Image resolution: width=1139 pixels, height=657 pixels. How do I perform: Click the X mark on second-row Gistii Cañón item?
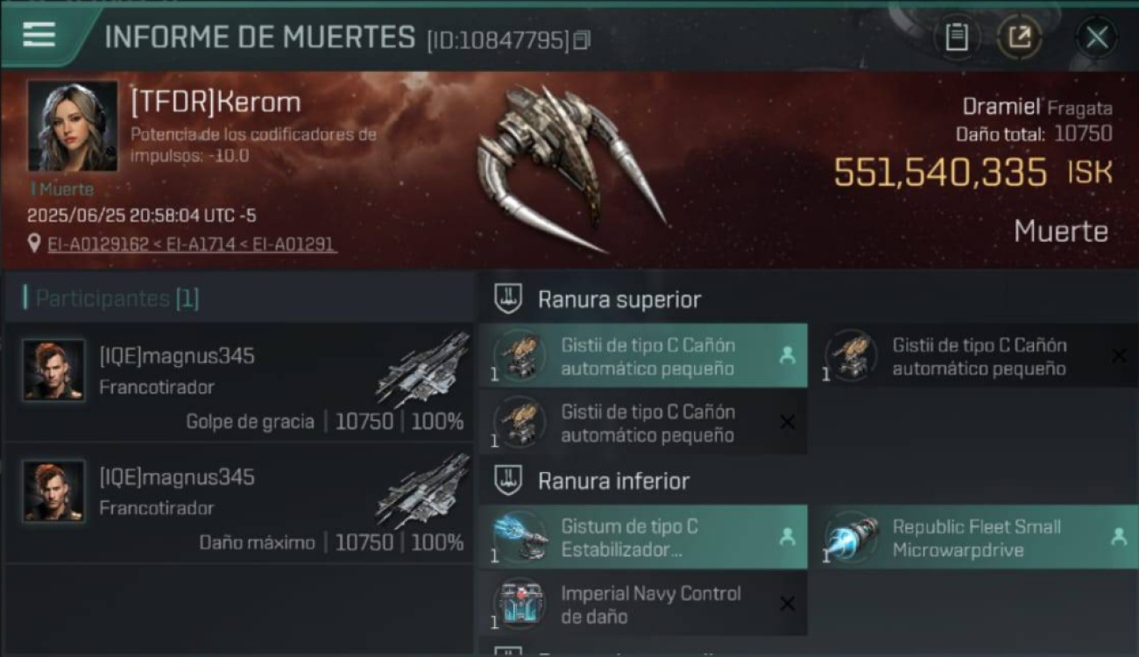click(787, 423)
